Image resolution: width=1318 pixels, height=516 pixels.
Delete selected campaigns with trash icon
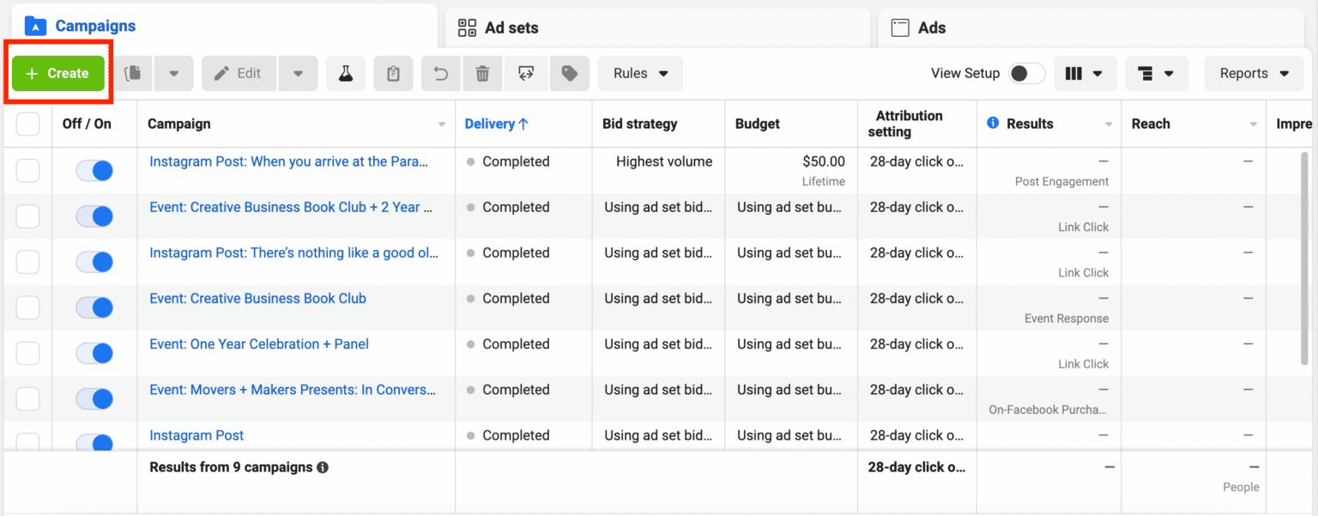click(482, 73)
